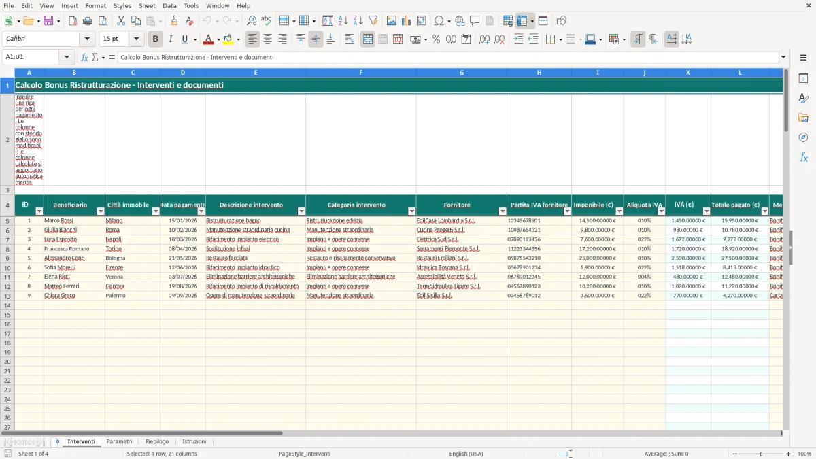Apply the red font color
Viewport: 816px width, 459px height.
click(209, 39)
